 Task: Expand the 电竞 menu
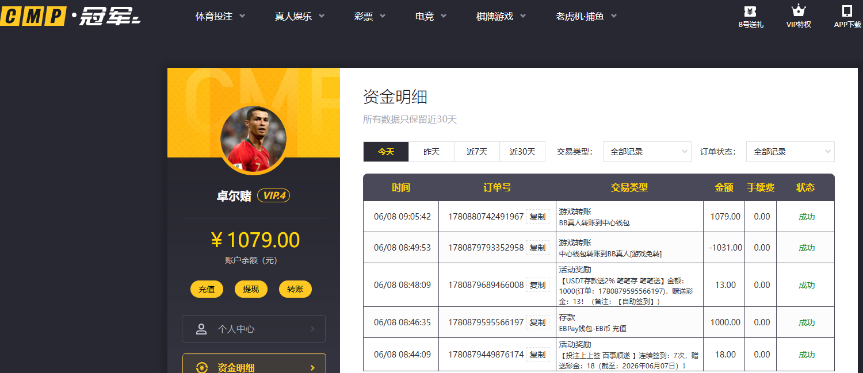point(430,17)
